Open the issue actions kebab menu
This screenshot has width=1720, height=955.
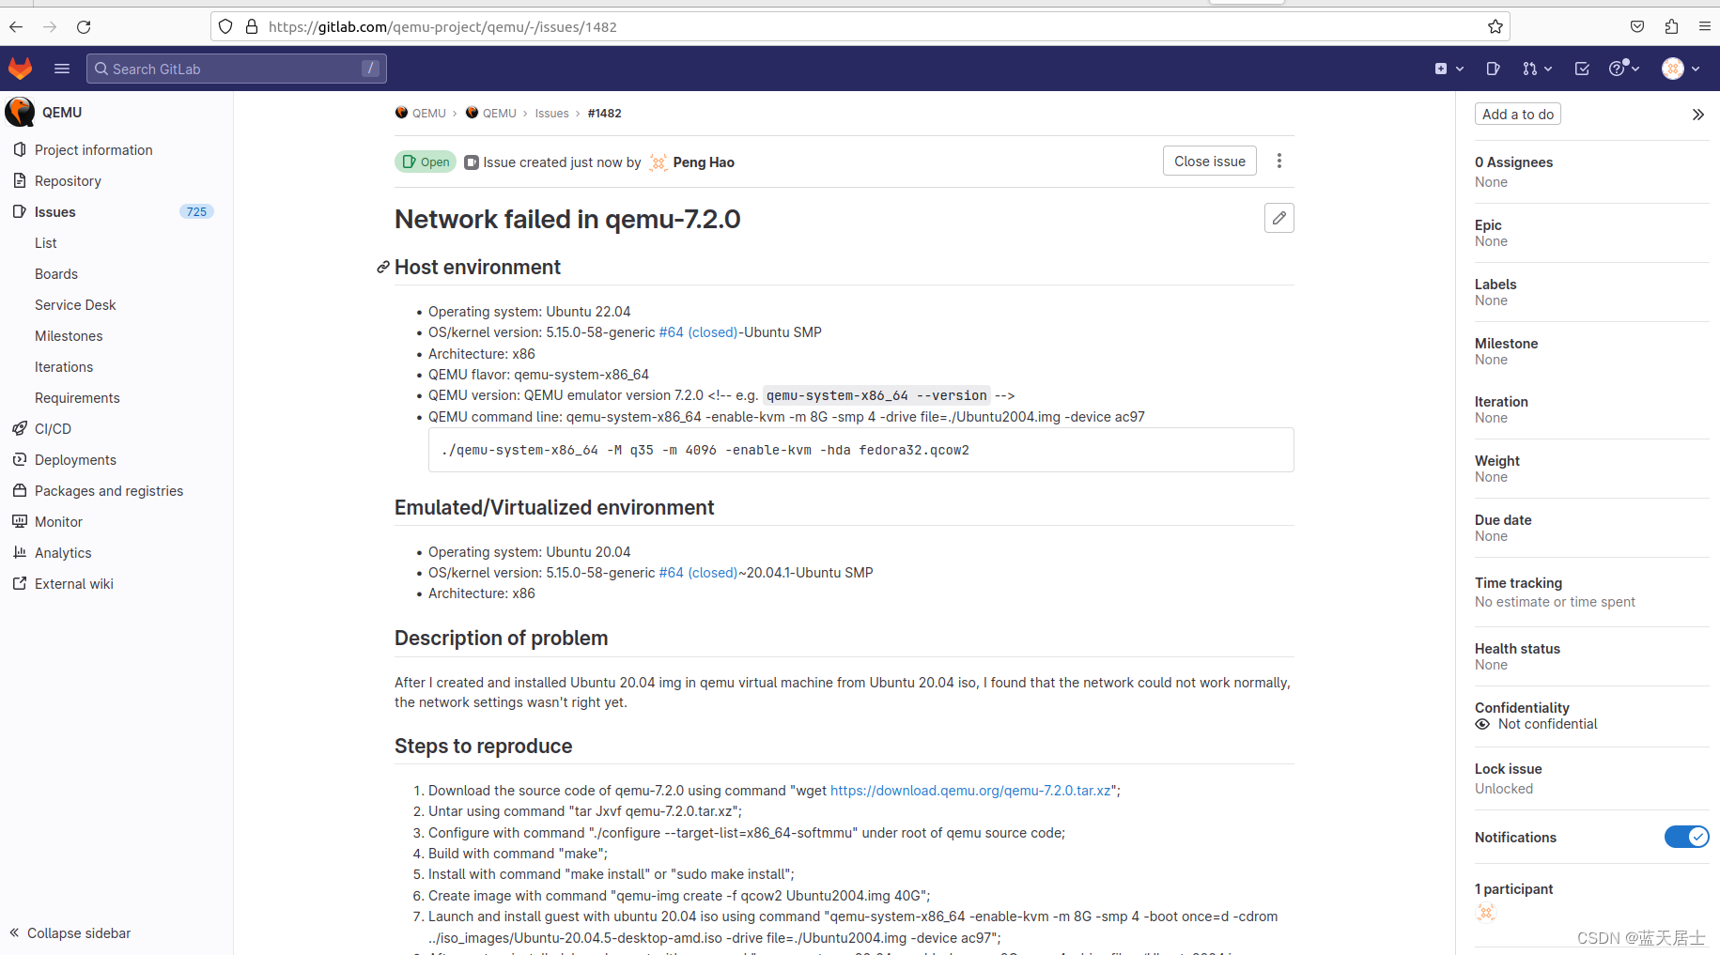pos(1278,161)
